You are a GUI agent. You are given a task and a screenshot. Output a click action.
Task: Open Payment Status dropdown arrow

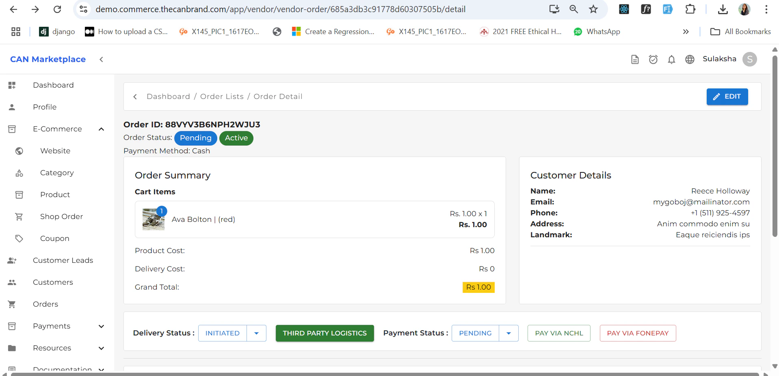pyautogui.click(x=509, y=333)
